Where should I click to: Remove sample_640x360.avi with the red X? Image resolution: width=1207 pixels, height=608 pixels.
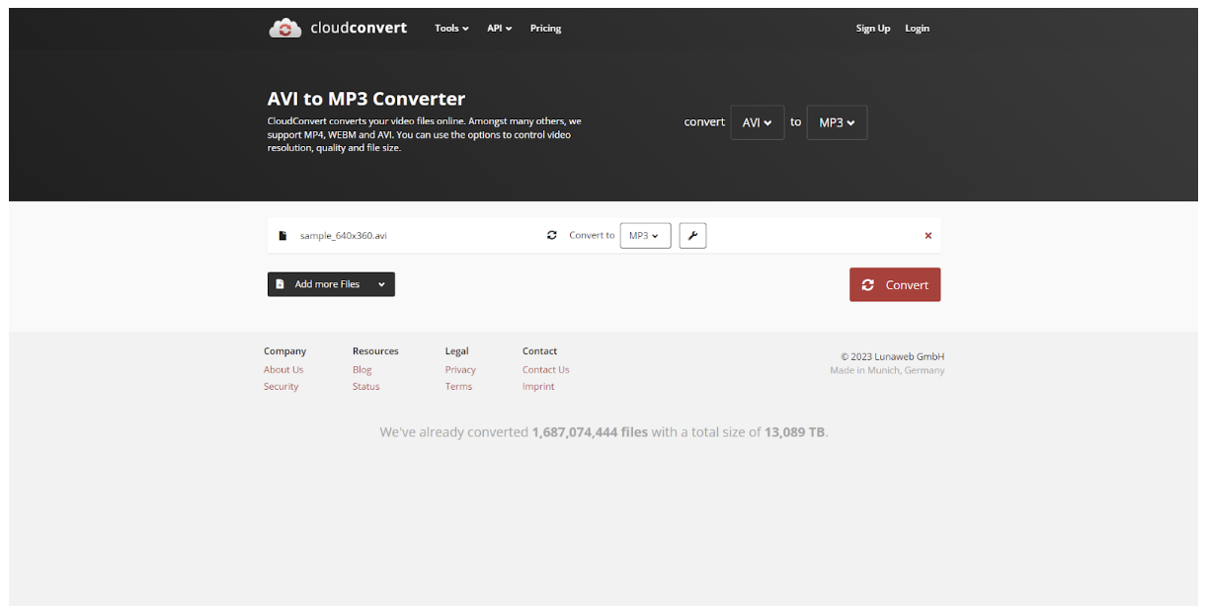(x=927, y=236)
